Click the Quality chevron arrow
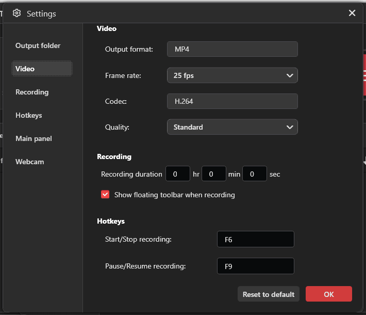This screenshot has width=366, height=315. tap(290, 127)
